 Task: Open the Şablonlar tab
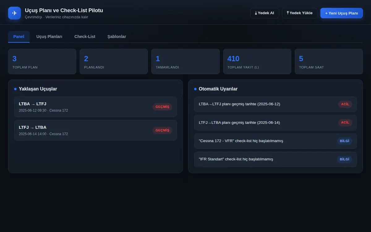[117, 37]
